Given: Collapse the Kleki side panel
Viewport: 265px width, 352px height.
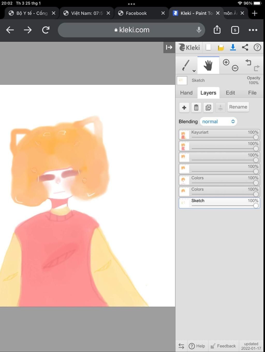Looking at the screenshot, I should pyautogui.click(x=169, y=47).
